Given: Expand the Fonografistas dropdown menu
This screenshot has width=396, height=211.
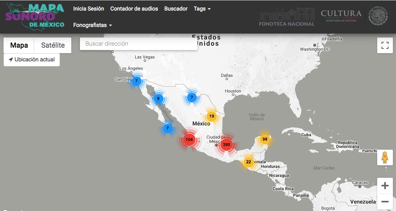Looking at the screenshot, I should [x=92, y=25].
